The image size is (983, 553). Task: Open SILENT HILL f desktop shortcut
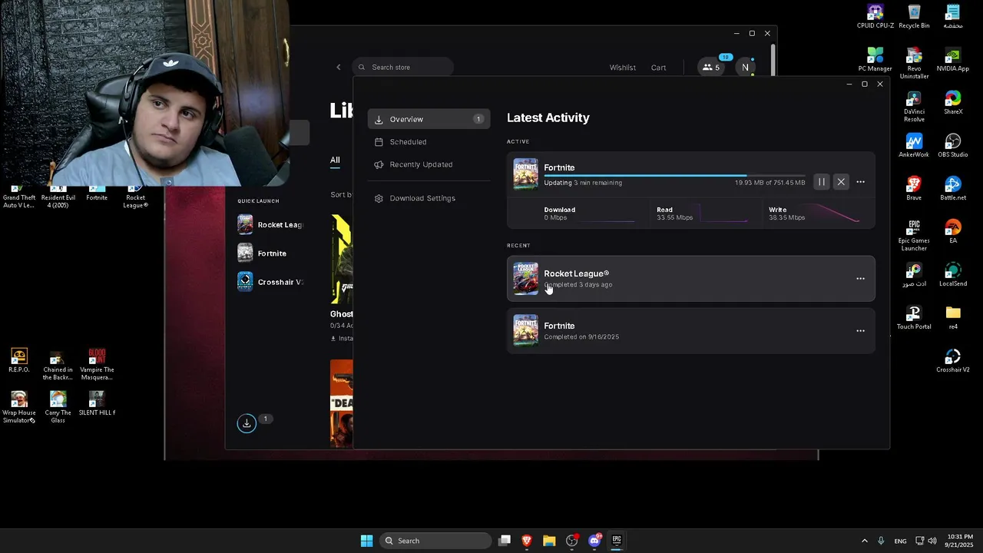[x=97, y=403]
